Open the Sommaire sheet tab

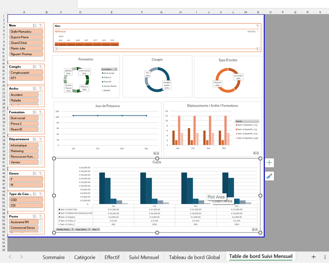point(53,257)
